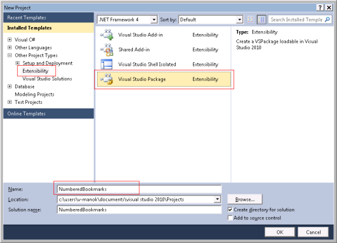Viewport: 337px width, 243px height.
Task: Click the Browse... button
Action: [x=245, y=199]
